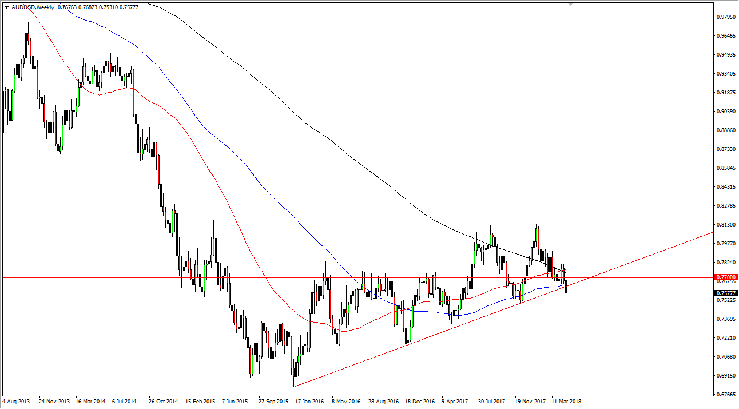The width and height of the screenshot is (739, 409).
Task: Click the 27 Sep 2015 date label
Action: tap(274, 402)
